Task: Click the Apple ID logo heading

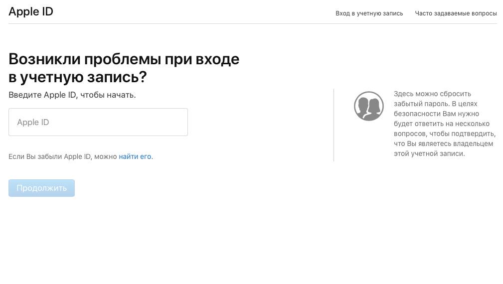Action: tap(31, 11)
